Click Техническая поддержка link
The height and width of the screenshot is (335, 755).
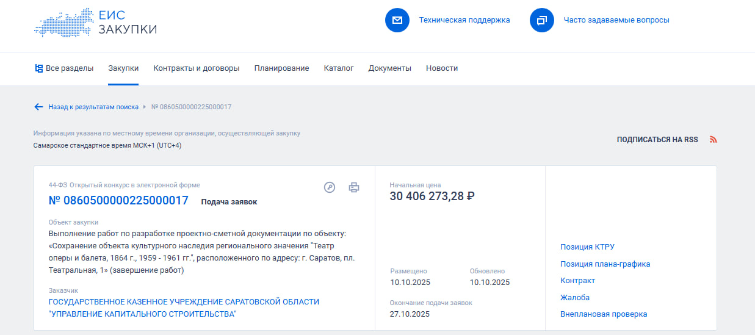pos(464,20)
